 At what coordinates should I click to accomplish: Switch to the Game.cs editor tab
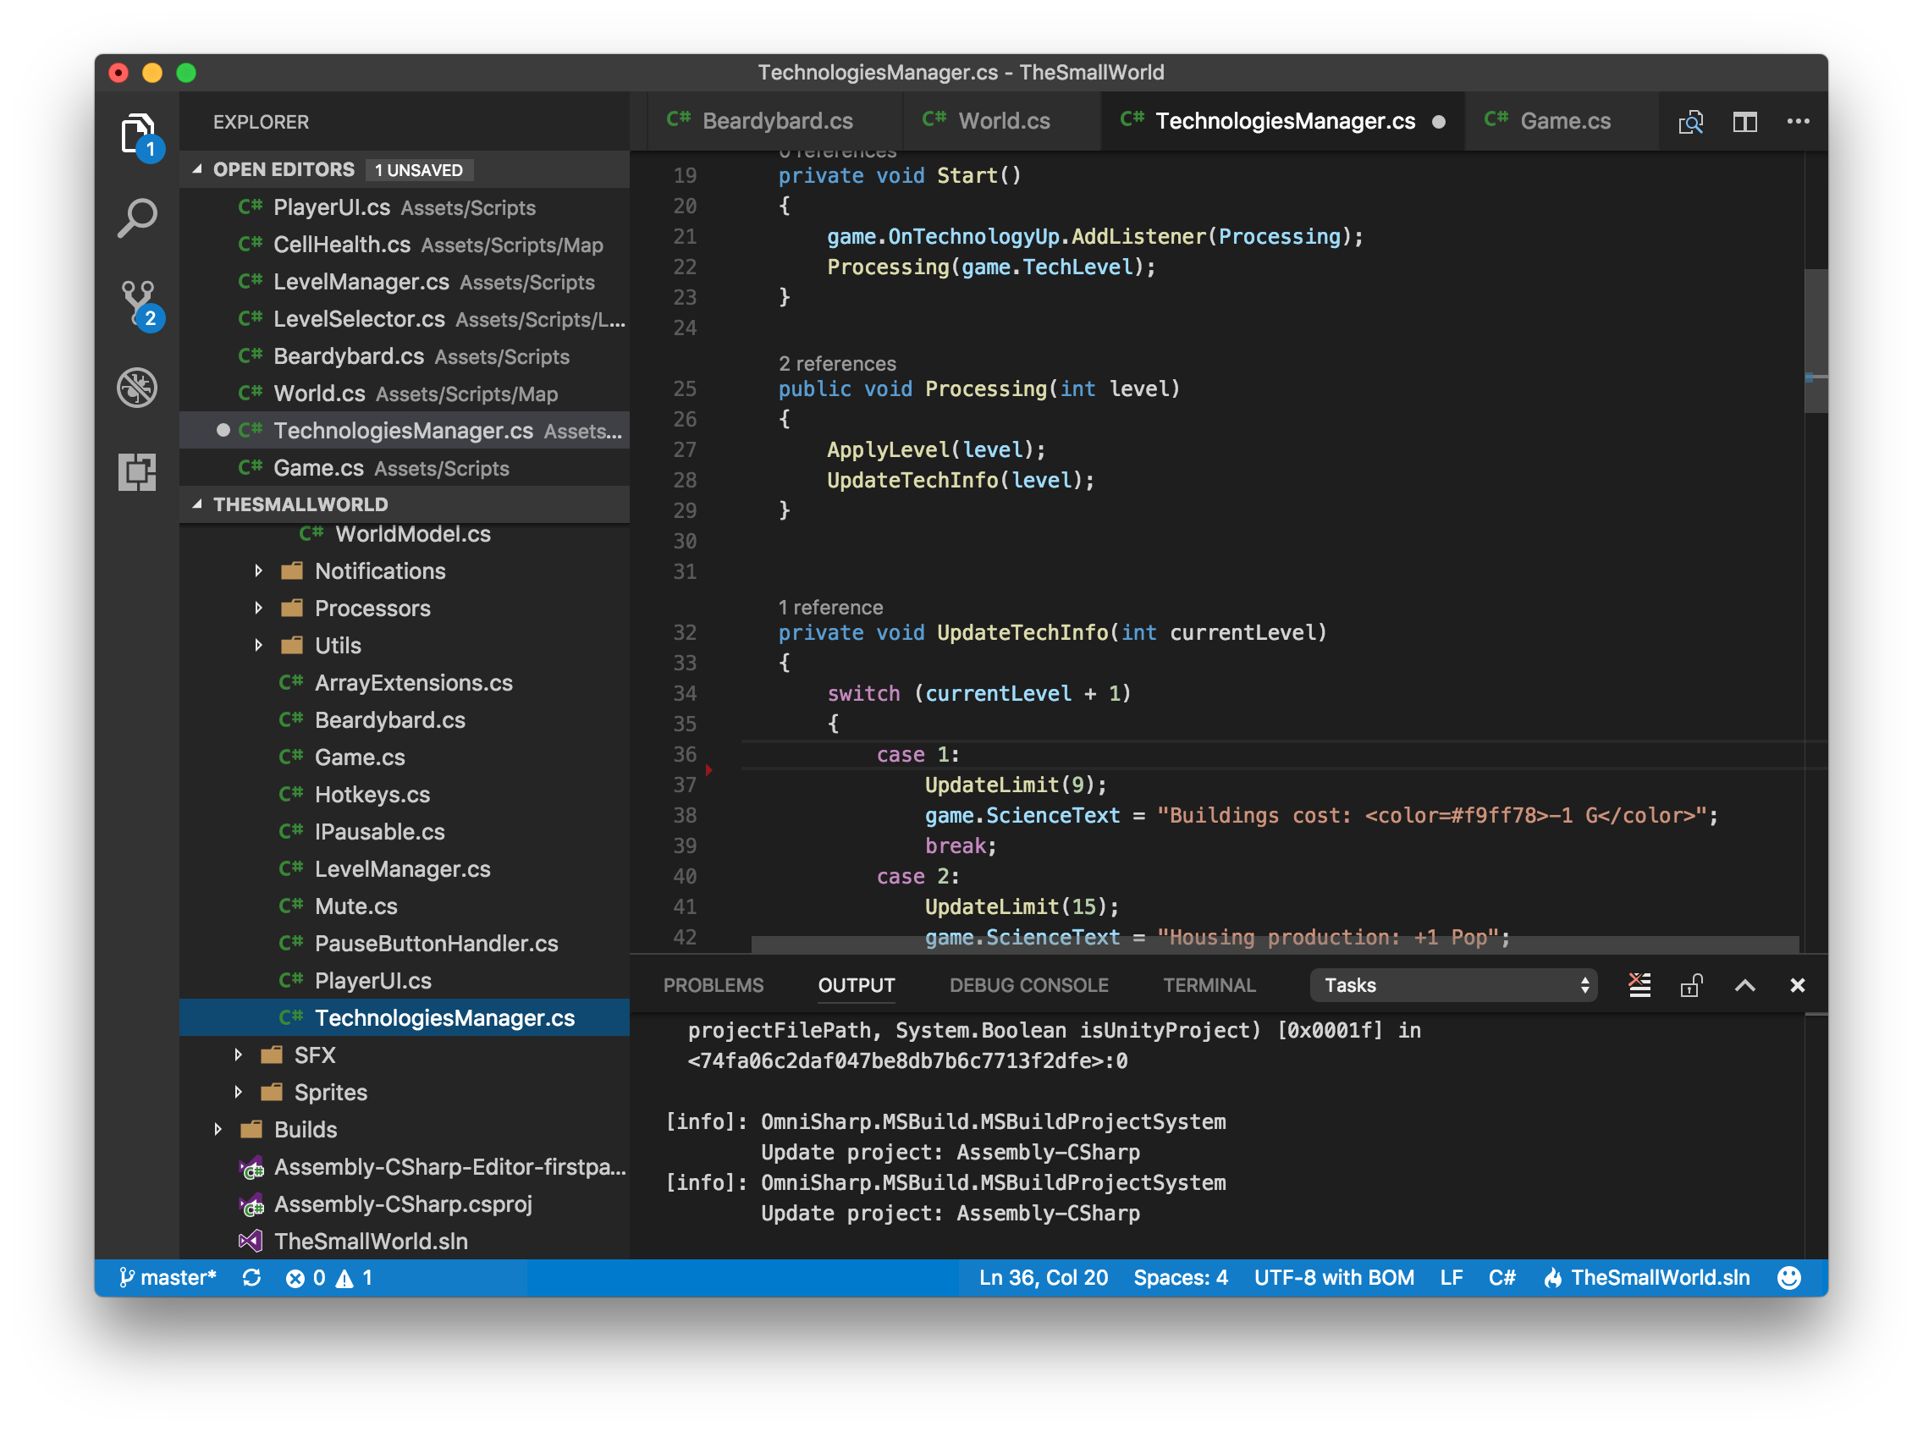point(1561,121)
